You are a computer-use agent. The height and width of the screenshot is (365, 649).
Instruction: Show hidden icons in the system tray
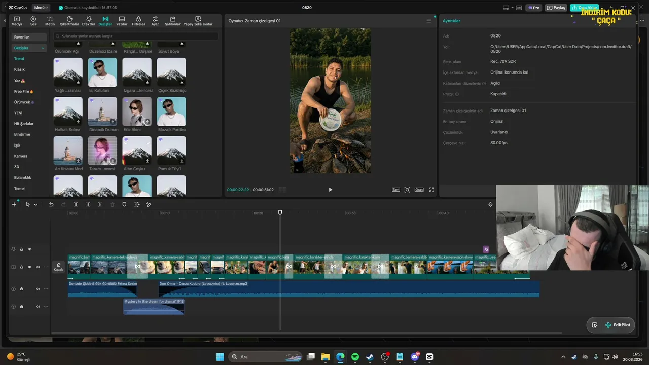pyautogui.click(x=563, y=357)
